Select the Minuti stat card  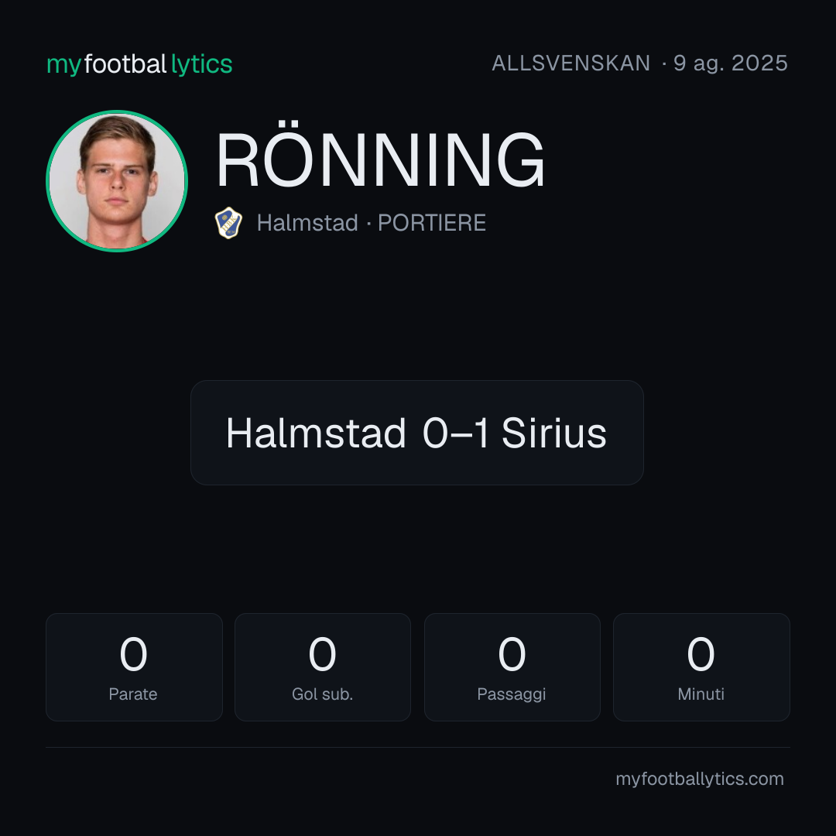701,667
